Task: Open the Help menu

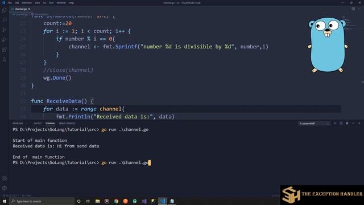Action: (71, 3)
